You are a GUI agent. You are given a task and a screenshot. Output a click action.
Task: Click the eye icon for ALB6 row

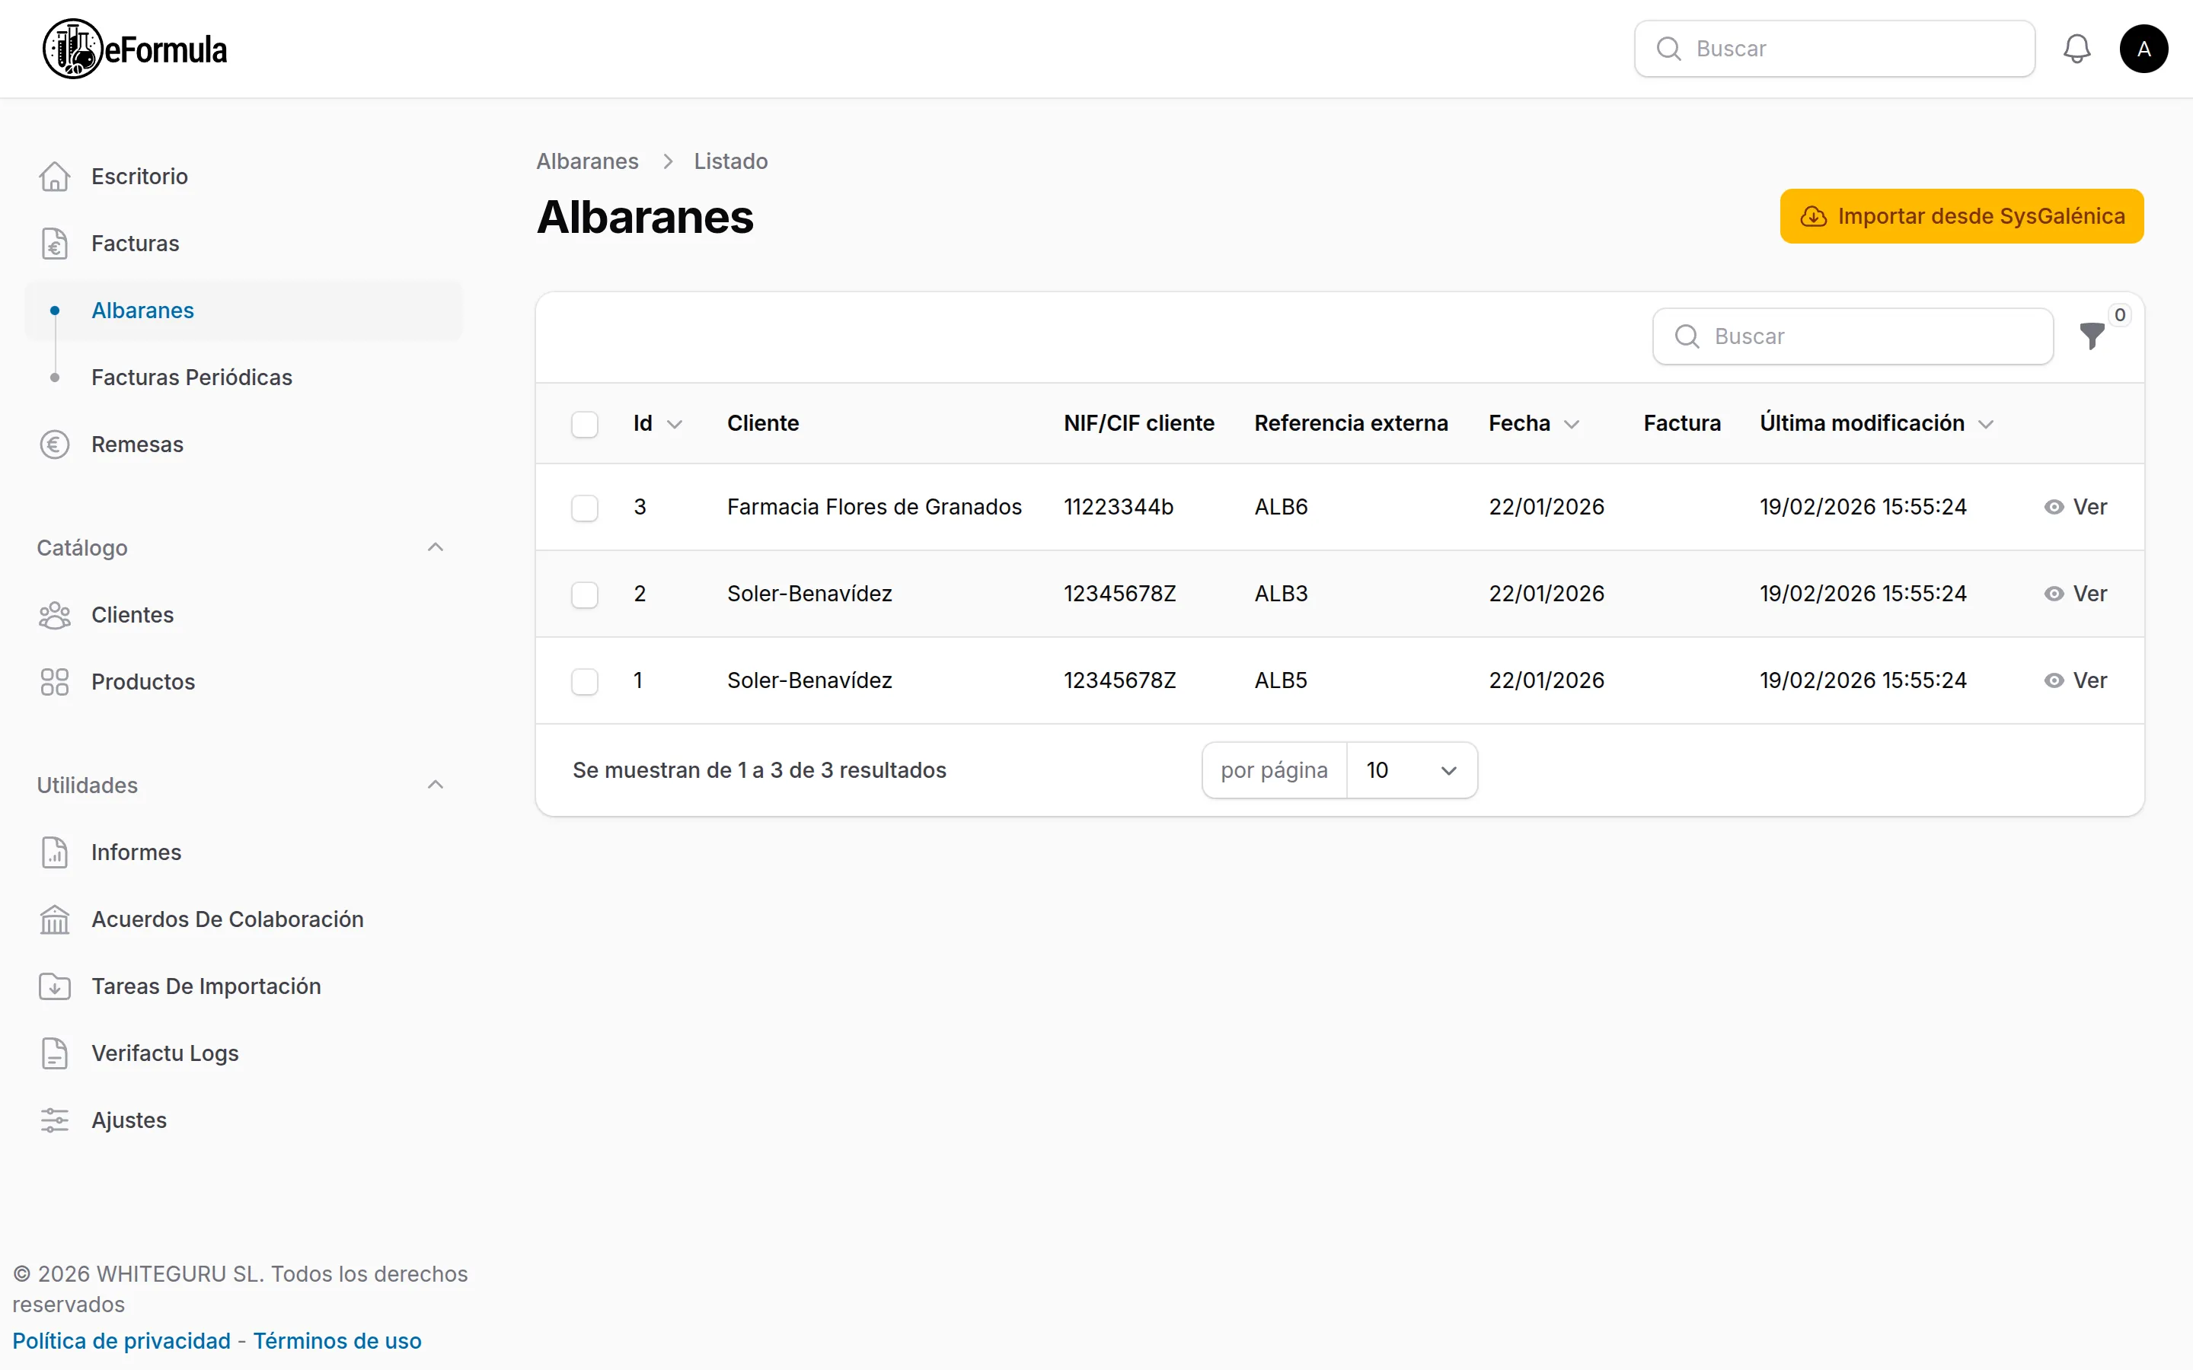(x=2054, y=508)
